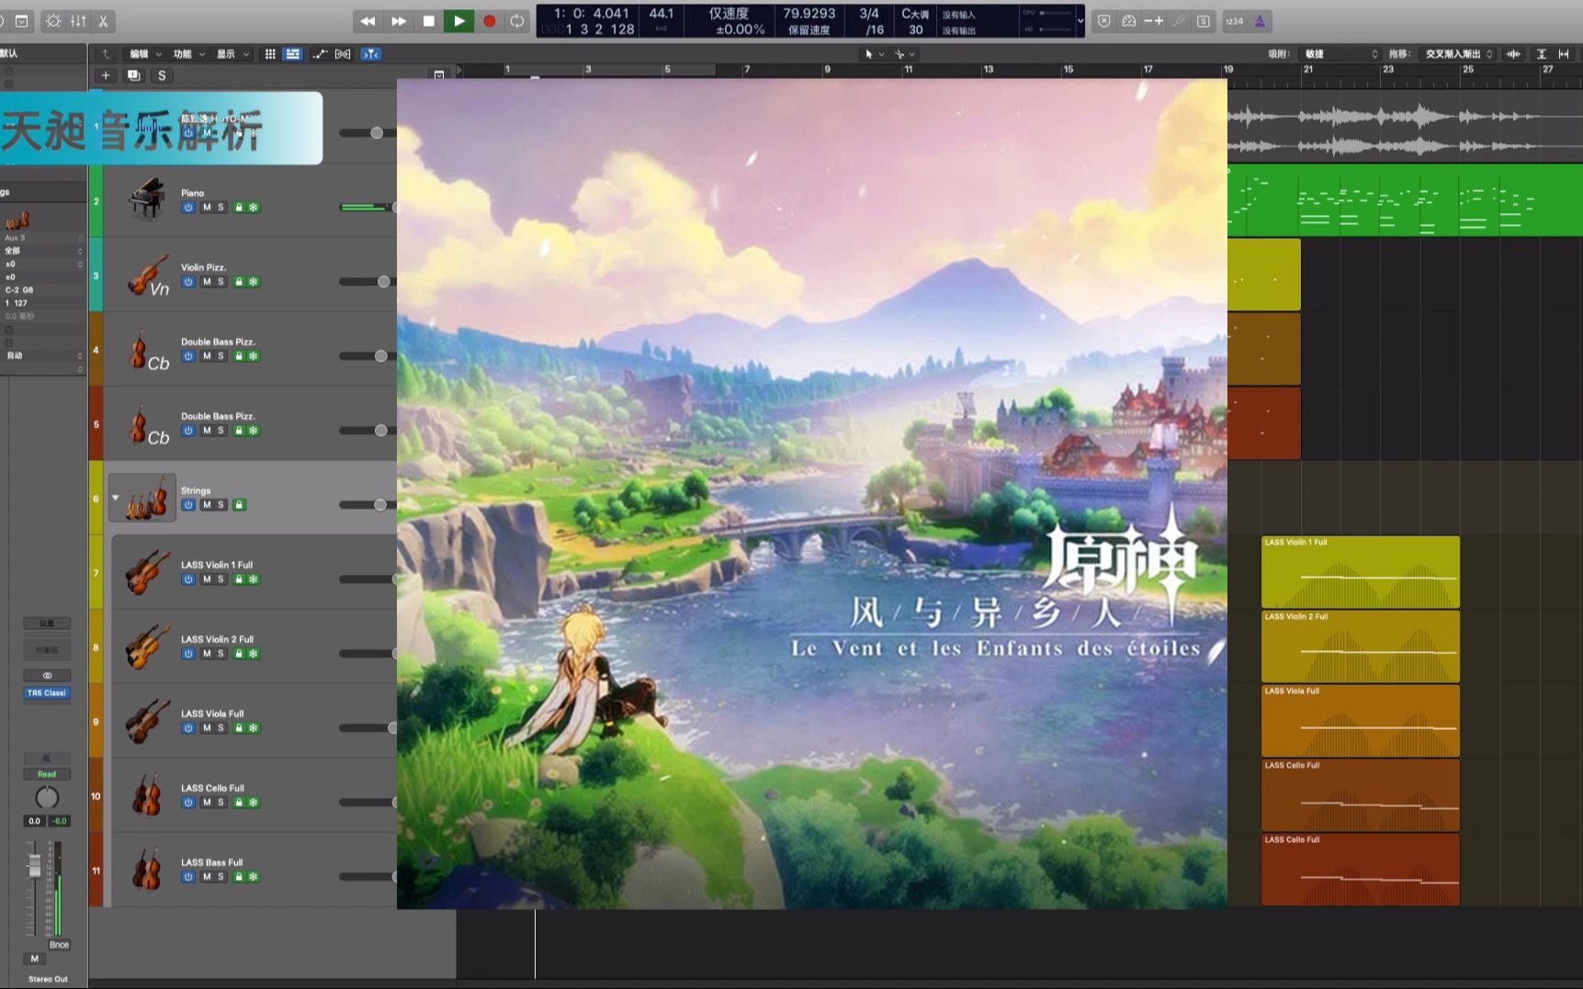Toggle the purple metronome icon
Image resolution: width=1583 pixels, height=989 pixels.
(x=1260, y=21)
